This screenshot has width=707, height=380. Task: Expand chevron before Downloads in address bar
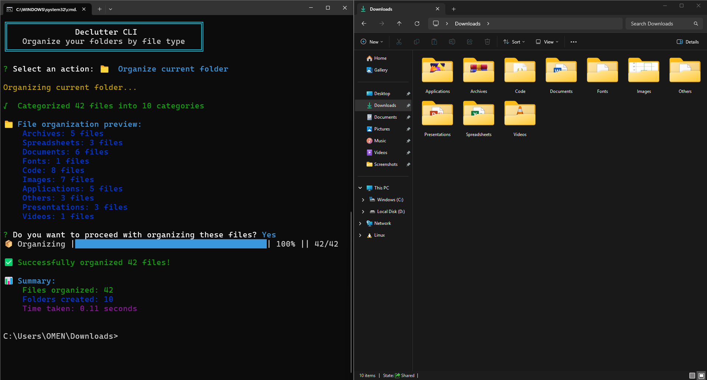447,24
